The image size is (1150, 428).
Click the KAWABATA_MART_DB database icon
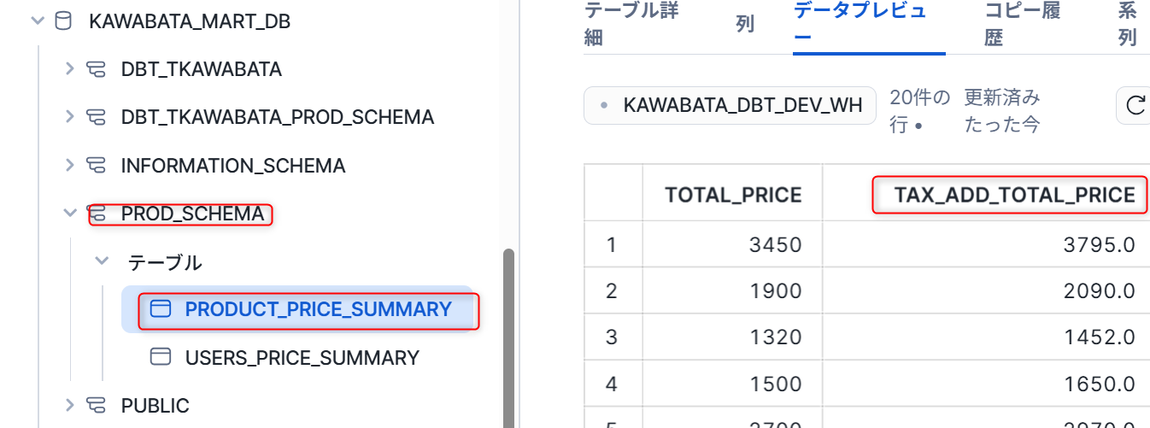[63, 21]
